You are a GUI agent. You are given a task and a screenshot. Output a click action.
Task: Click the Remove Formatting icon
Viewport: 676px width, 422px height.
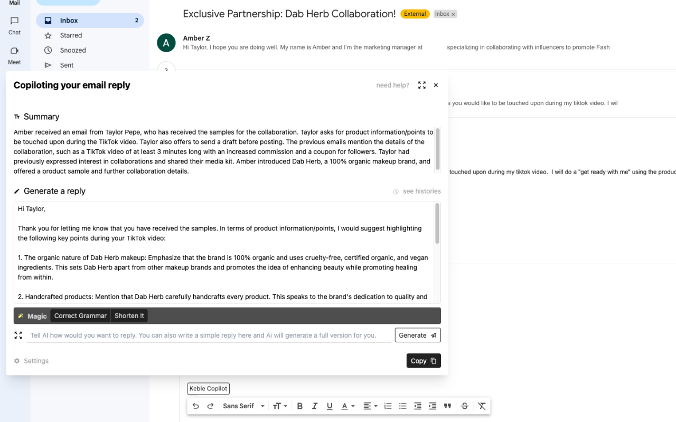coord(481,406)
